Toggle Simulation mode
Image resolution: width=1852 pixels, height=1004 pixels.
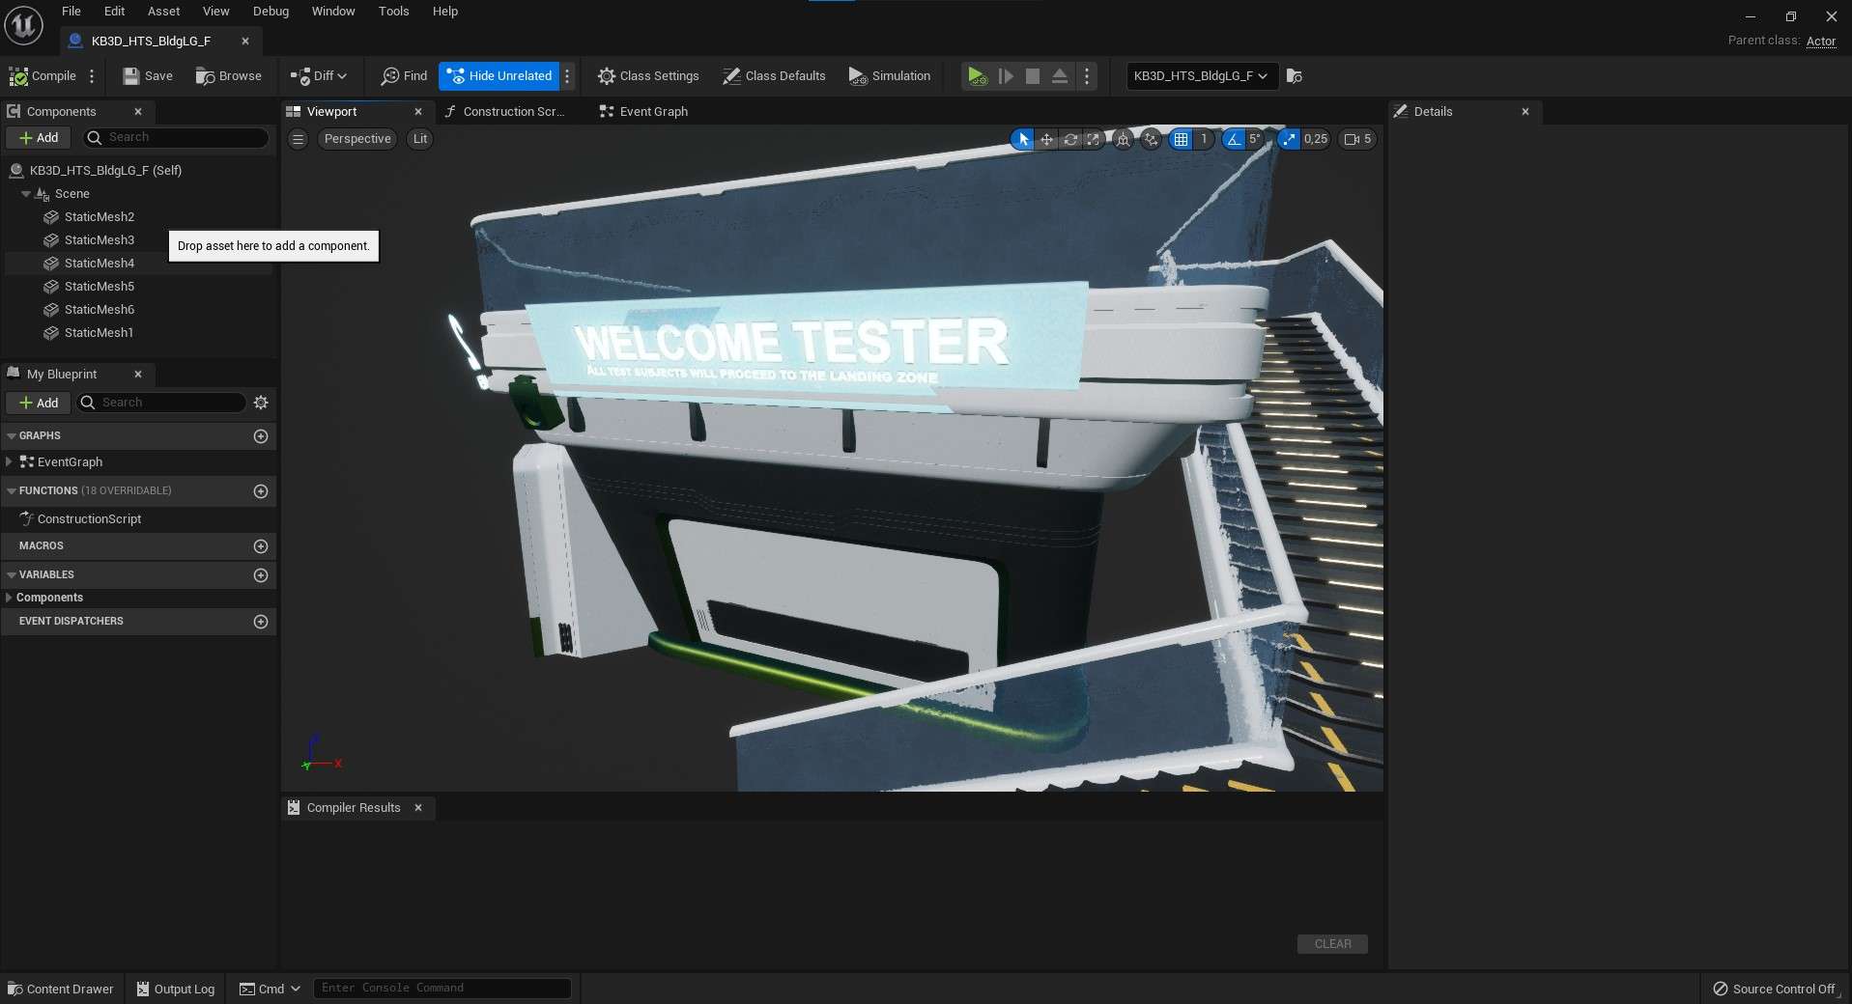[x=890, y=76]
